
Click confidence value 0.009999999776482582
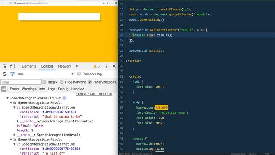click(x=61, y=149)
